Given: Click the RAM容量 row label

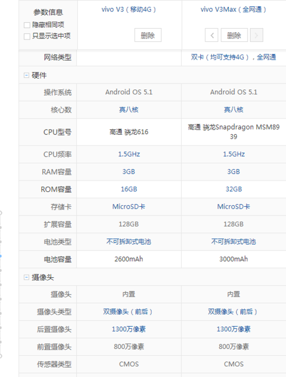Looking at the screenshot, I should (x=57, y=172).
